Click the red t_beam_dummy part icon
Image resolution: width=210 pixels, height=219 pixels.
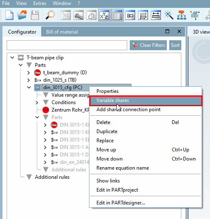pyautogui.click(x=37, y=73)
